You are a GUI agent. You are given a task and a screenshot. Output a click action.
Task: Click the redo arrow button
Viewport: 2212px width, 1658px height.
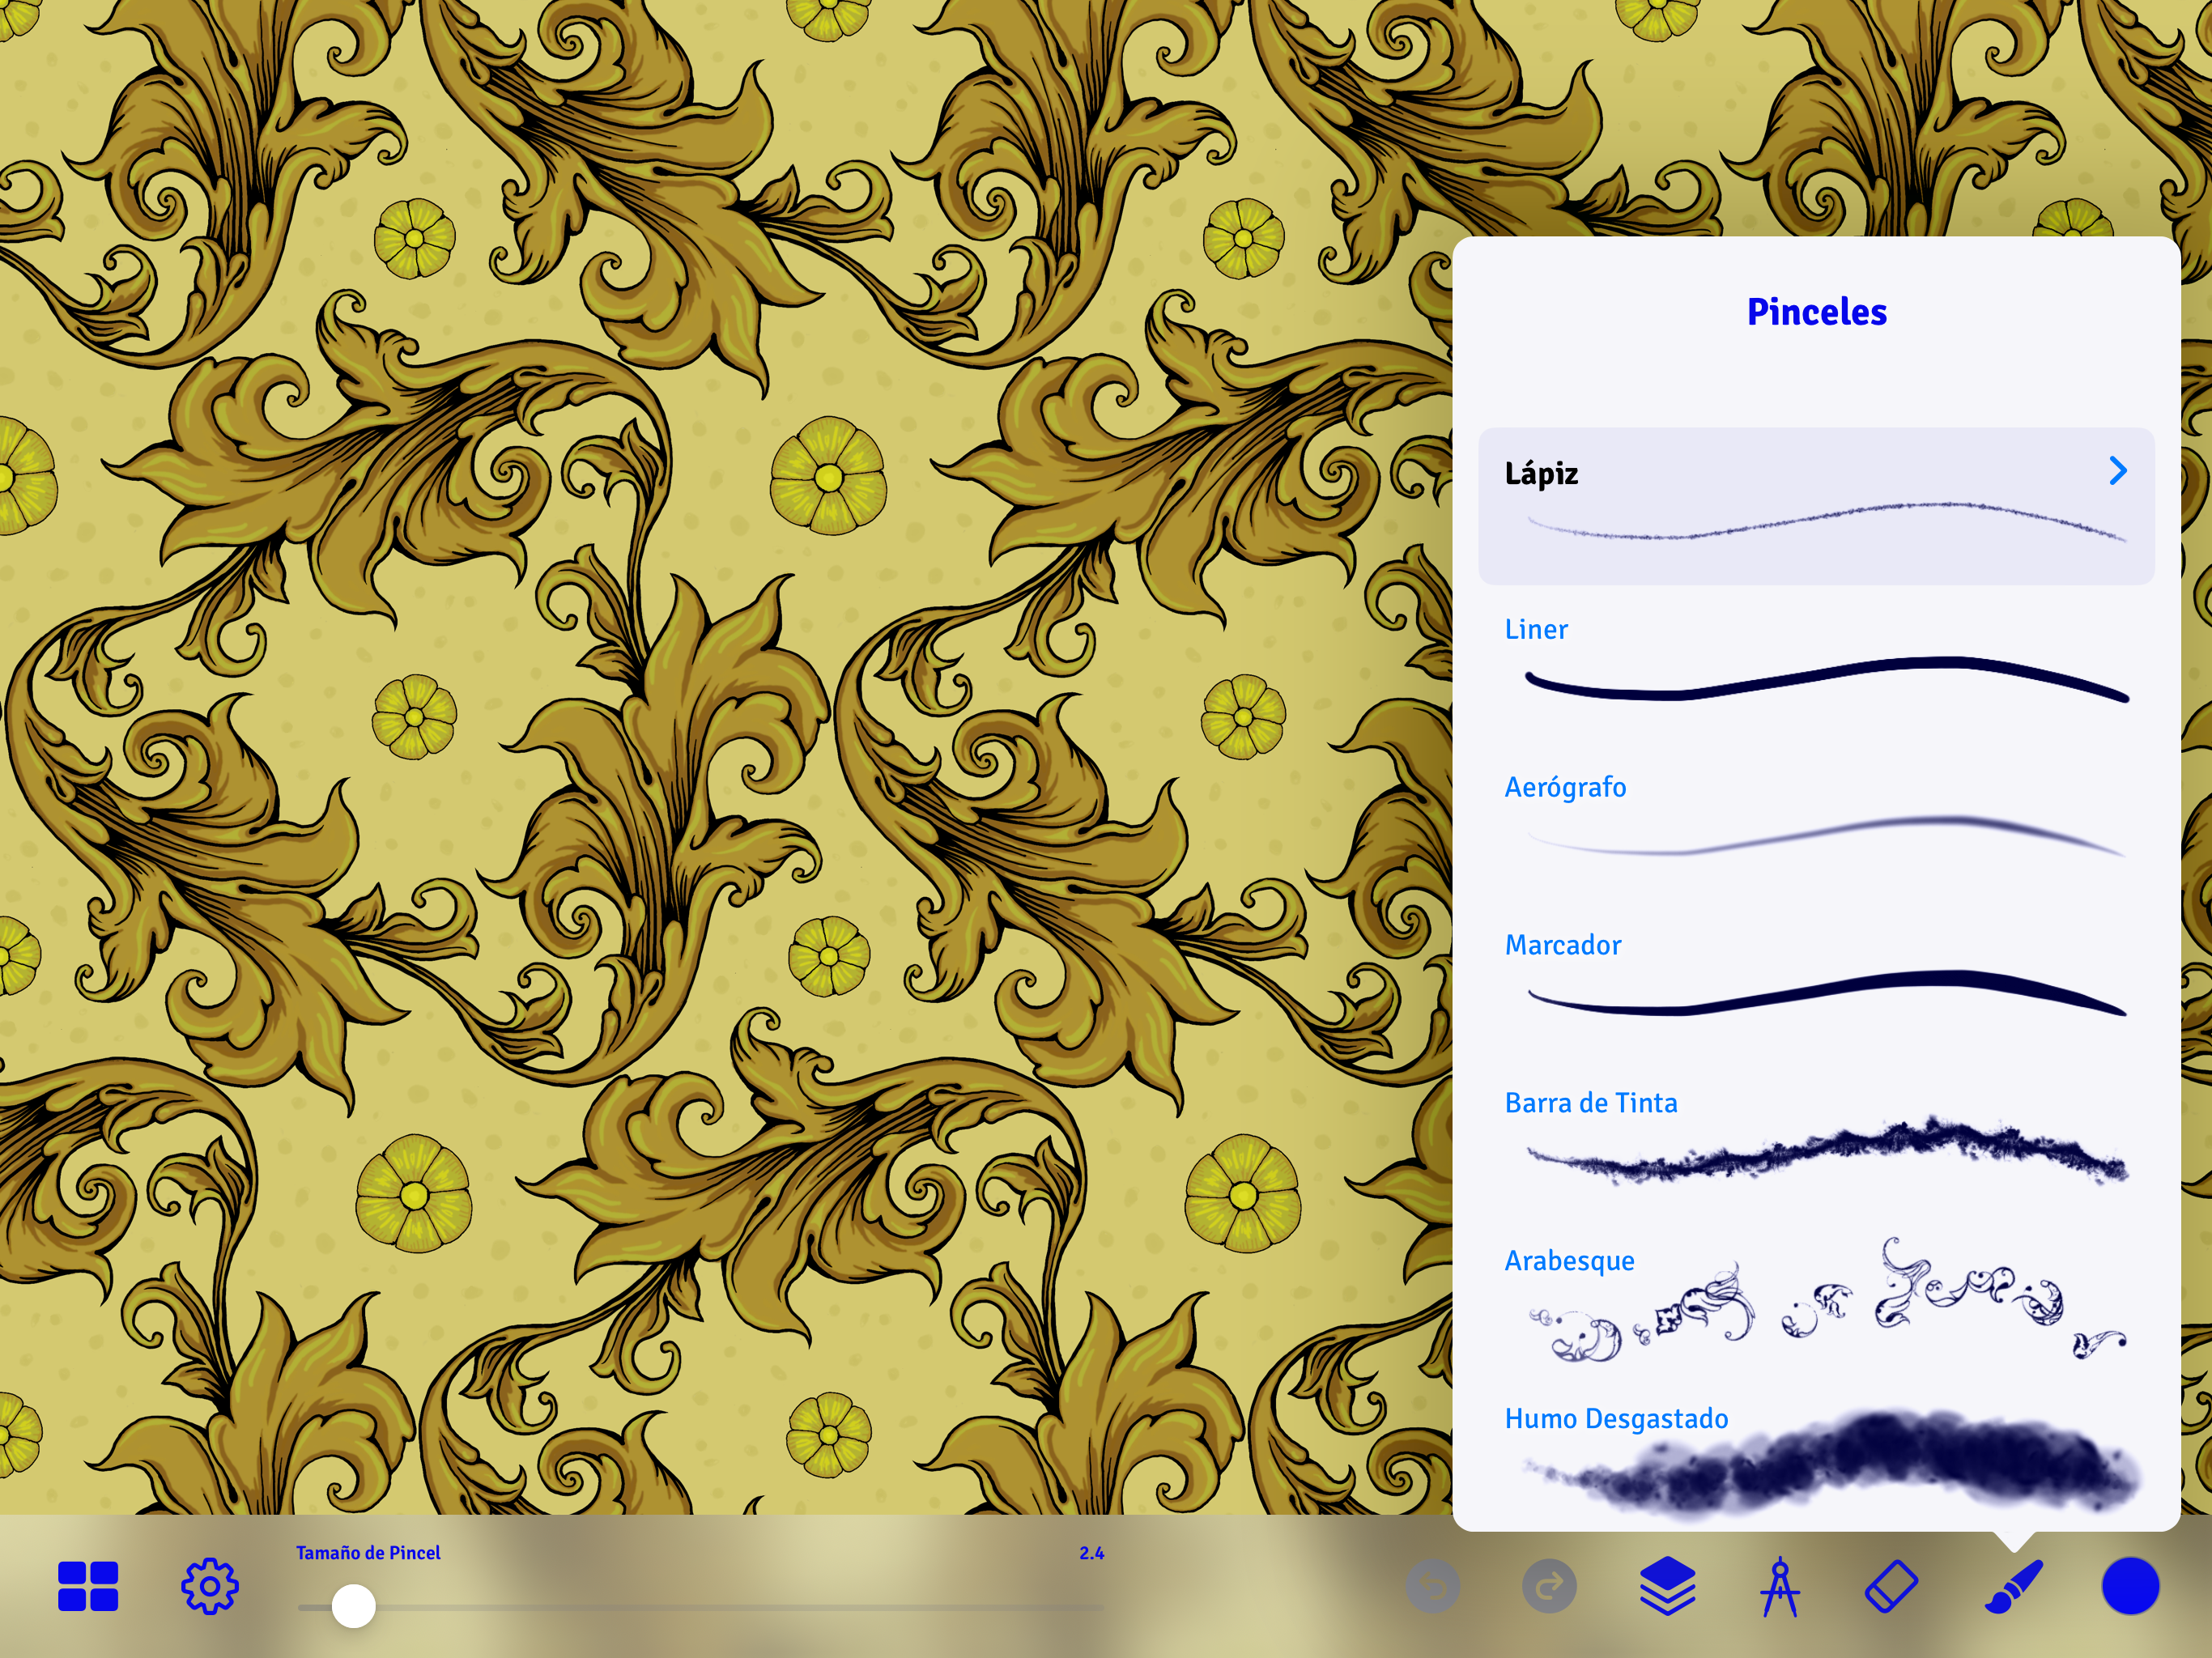(x=1550, y=1586)
